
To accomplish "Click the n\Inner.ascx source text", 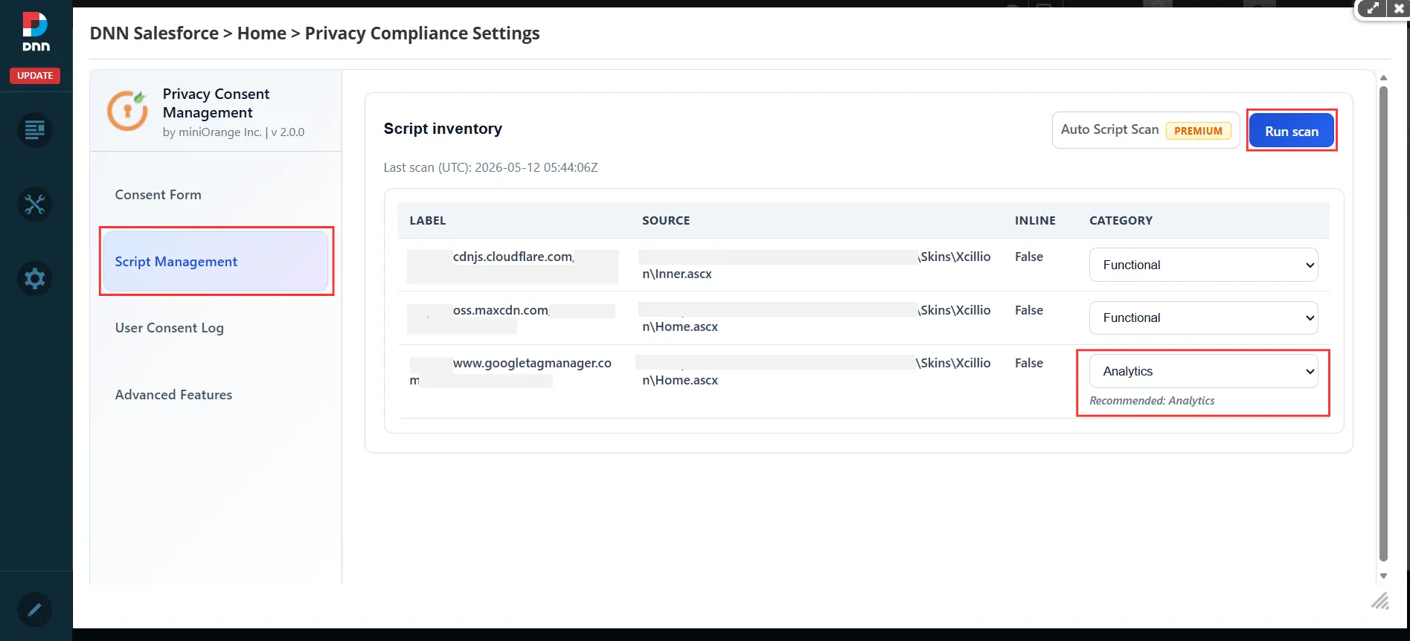I will [677, 274].
